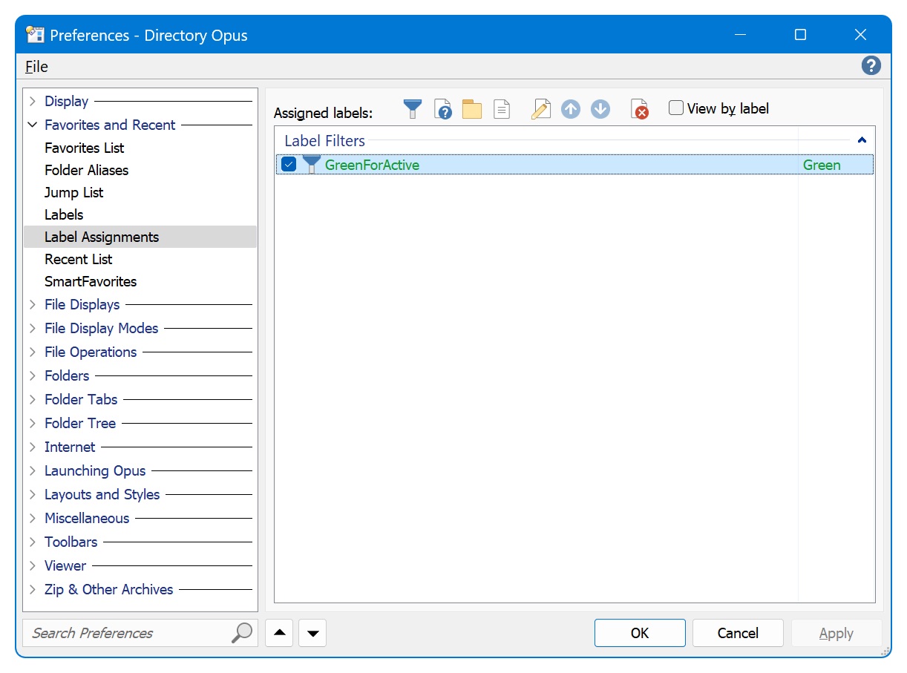
Task: Click the Cancel button
Action: [738, 633]
